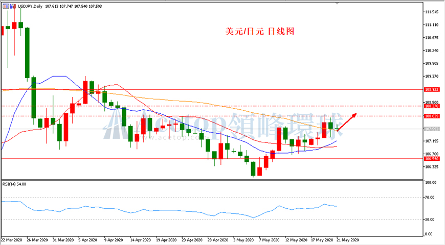
Task: Click the RSI 100.00 scale label
Action: click(x=431, y=183)
